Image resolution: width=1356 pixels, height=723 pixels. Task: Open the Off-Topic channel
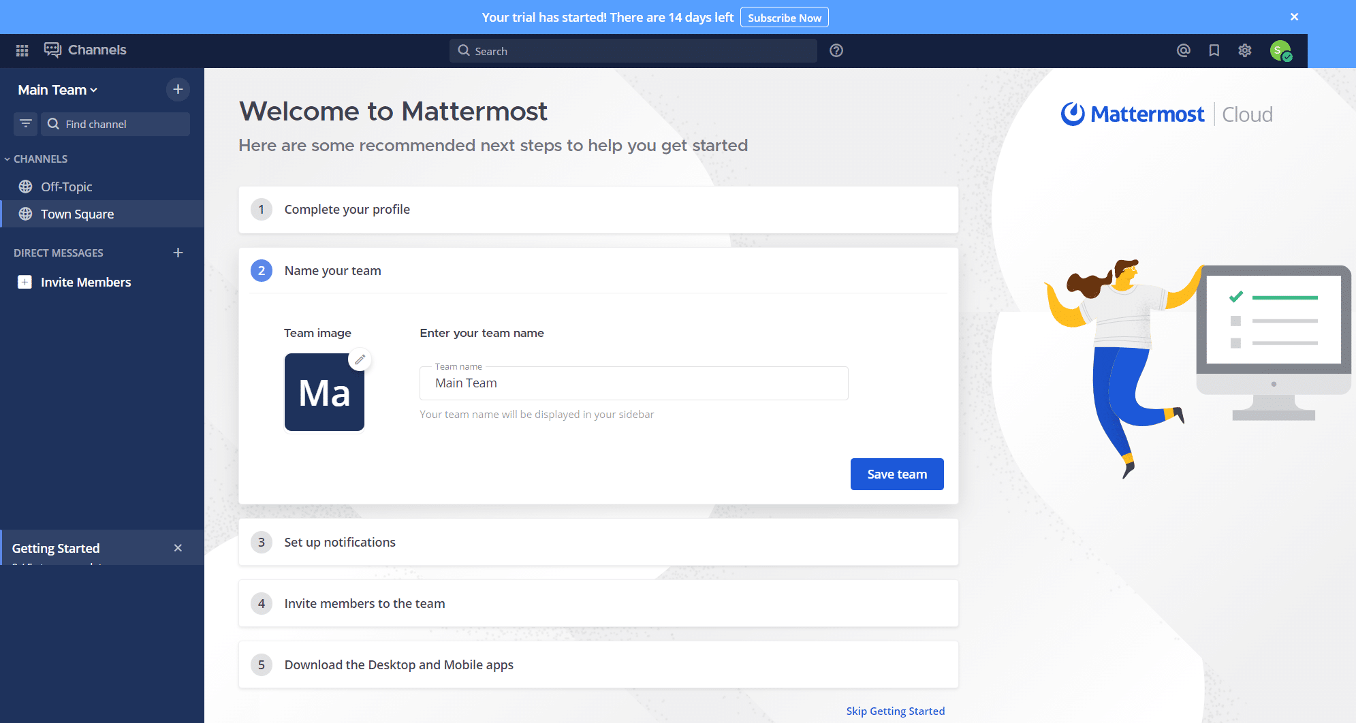point(102,187)
